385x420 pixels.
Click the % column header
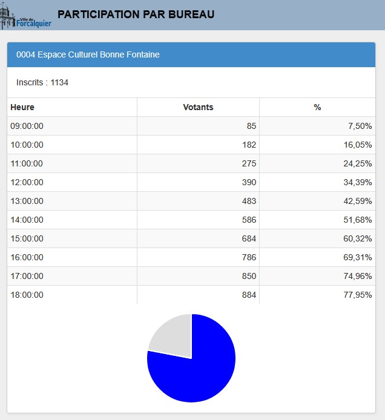click(317, 107)
